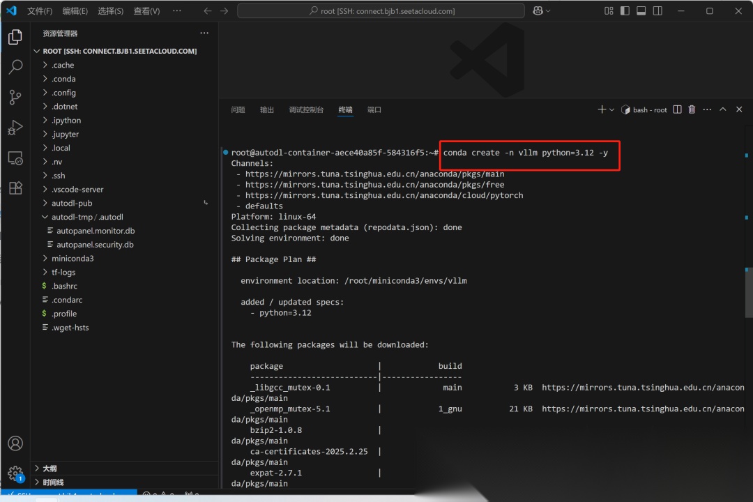Expand the .config folder

point(125,93)
